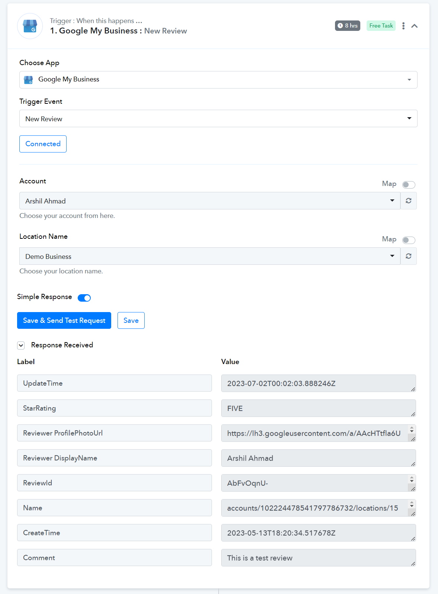This screenshot has width=438, height=594.
Task: Click the resize handle of the UpdateTime value
Action: (x=413, y=389)
